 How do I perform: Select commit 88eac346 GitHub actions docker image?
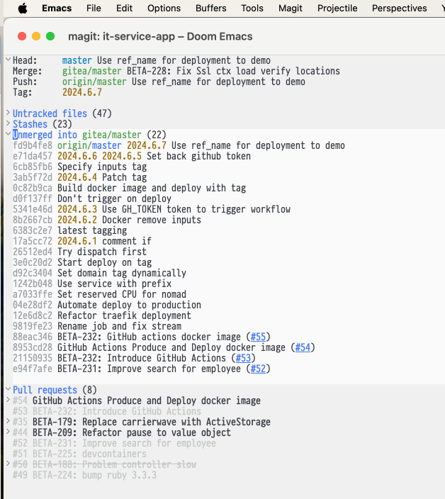click(142, 337)
